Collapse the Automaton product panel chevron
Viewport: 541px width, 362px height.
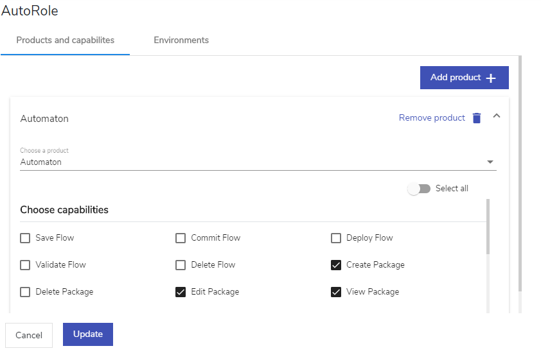497,116
